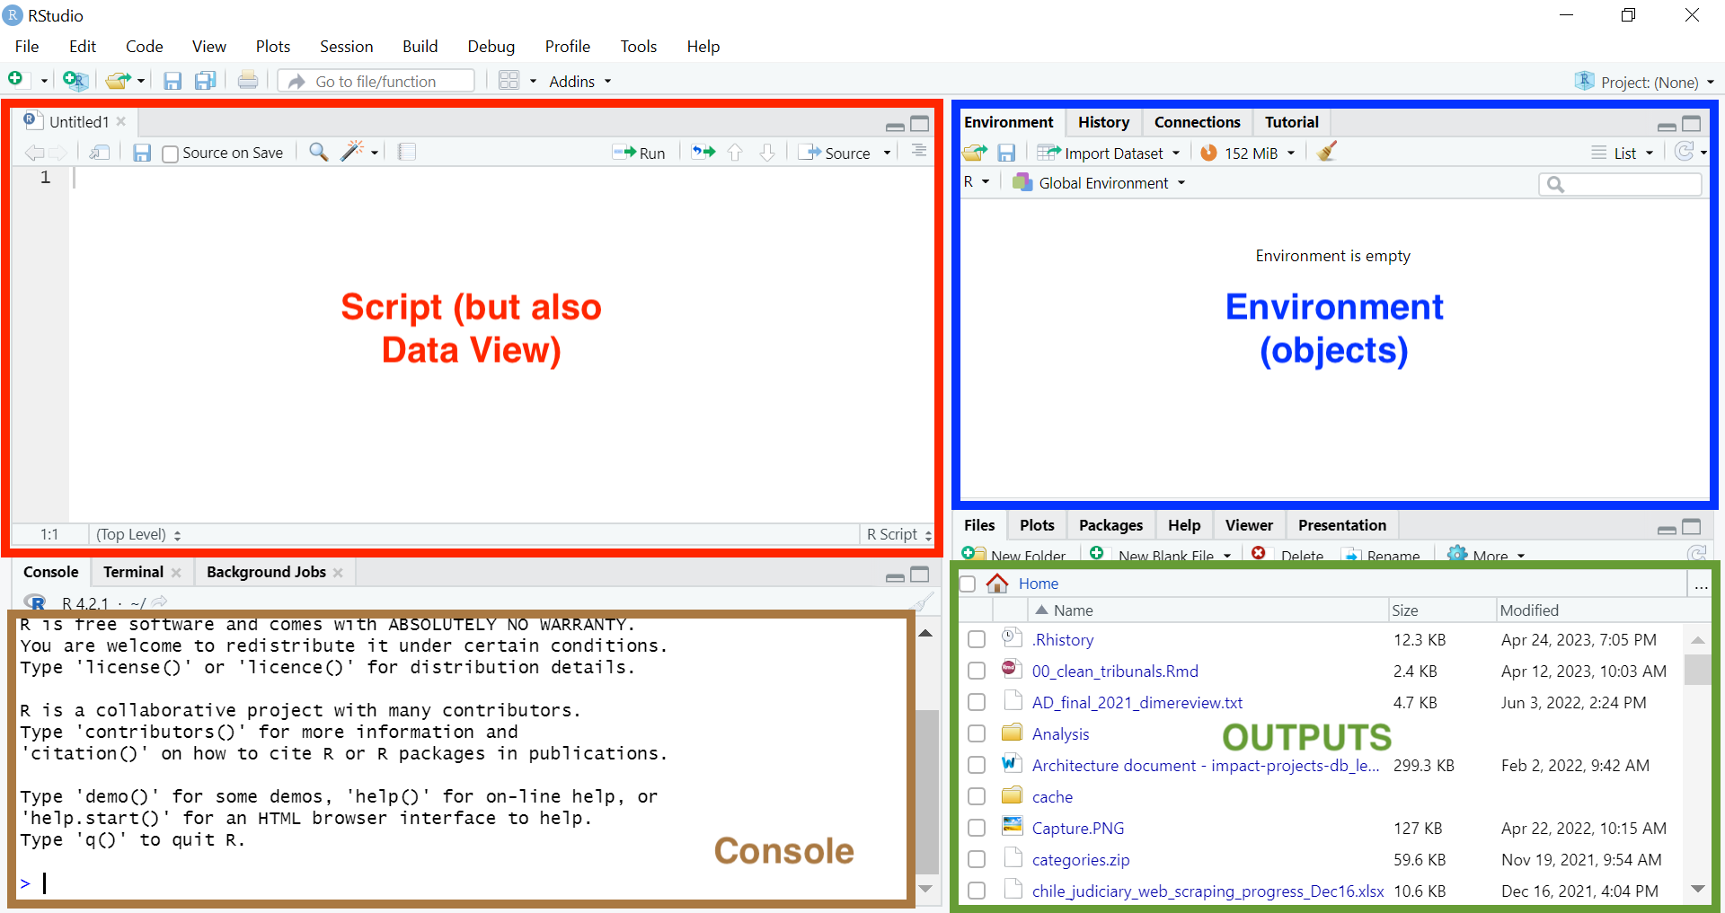Screen dimensions: 1725x913
Task: Open the code tools magic wand
Action: [352, 152]
